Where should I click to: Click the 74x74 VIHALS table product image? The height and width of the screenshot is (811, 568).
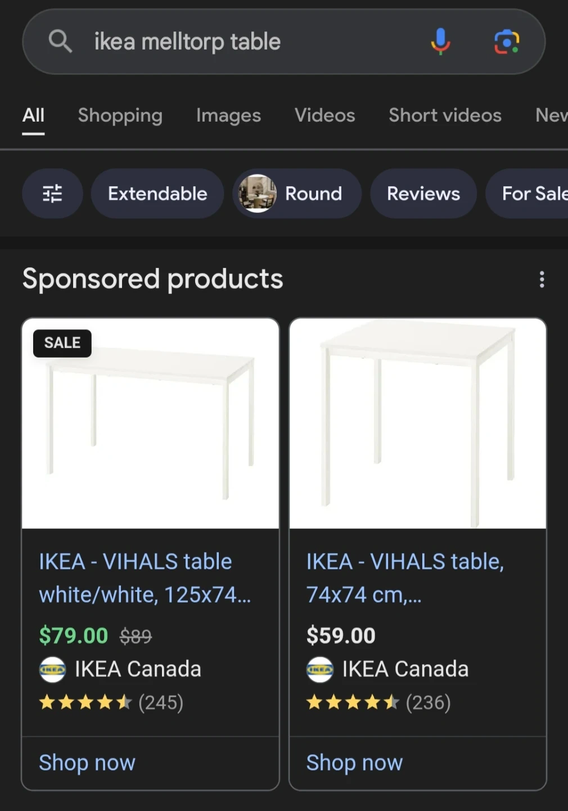click(x=418, y=424)
